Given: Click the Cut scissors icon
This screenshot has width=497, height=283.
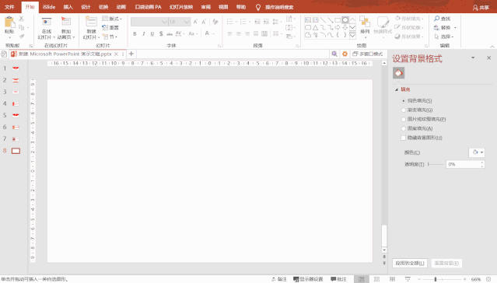Looking at the screenshot, I should tap(22, 19).
